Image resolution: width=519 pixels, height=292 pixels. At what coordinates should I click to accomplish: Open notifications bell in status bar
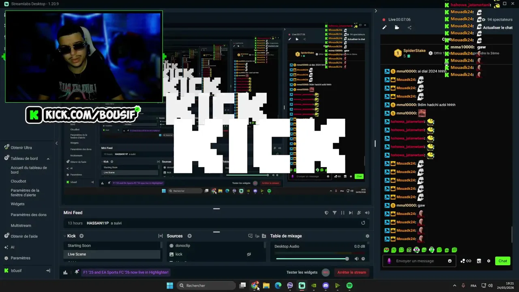(77, 272)
